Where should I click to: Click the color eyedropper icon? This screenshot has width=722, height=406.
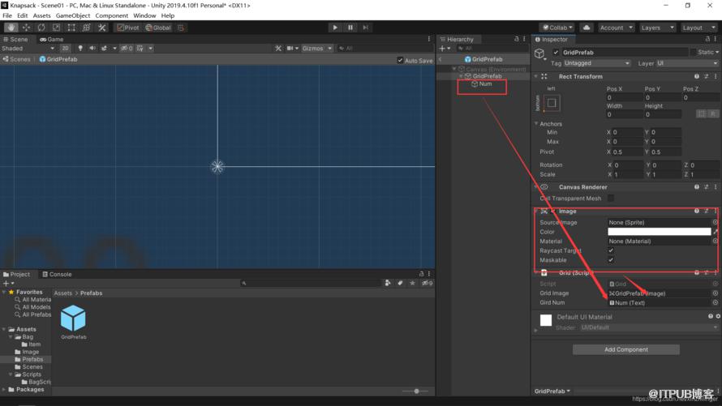click(716, 232)
